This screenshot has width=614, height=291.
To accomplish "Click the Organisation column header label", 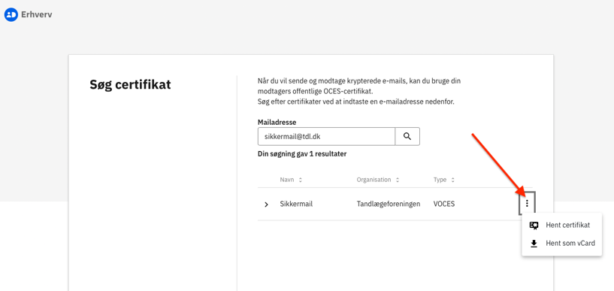I will (374, 180).
